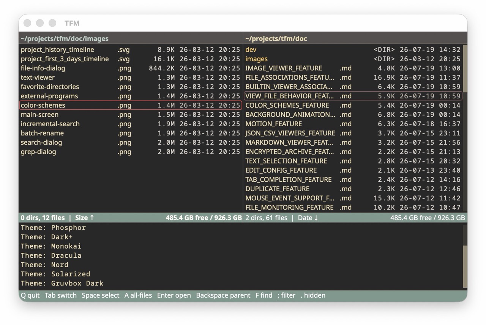Click left pane path ~/projects/tfm/doc/images
Image resolution: width=486 pixels, height=325 pixels.
(65, 39)
